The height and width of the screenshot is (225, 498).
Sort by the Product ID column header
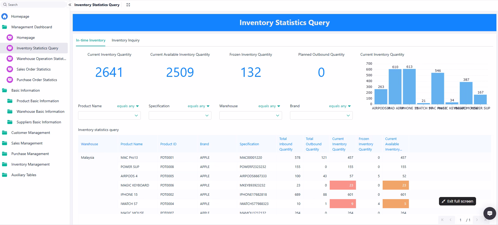point(168,144)
